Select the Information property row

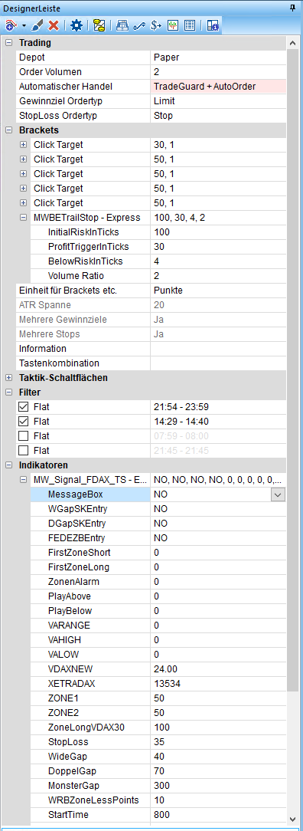click(x=151, y=349)
